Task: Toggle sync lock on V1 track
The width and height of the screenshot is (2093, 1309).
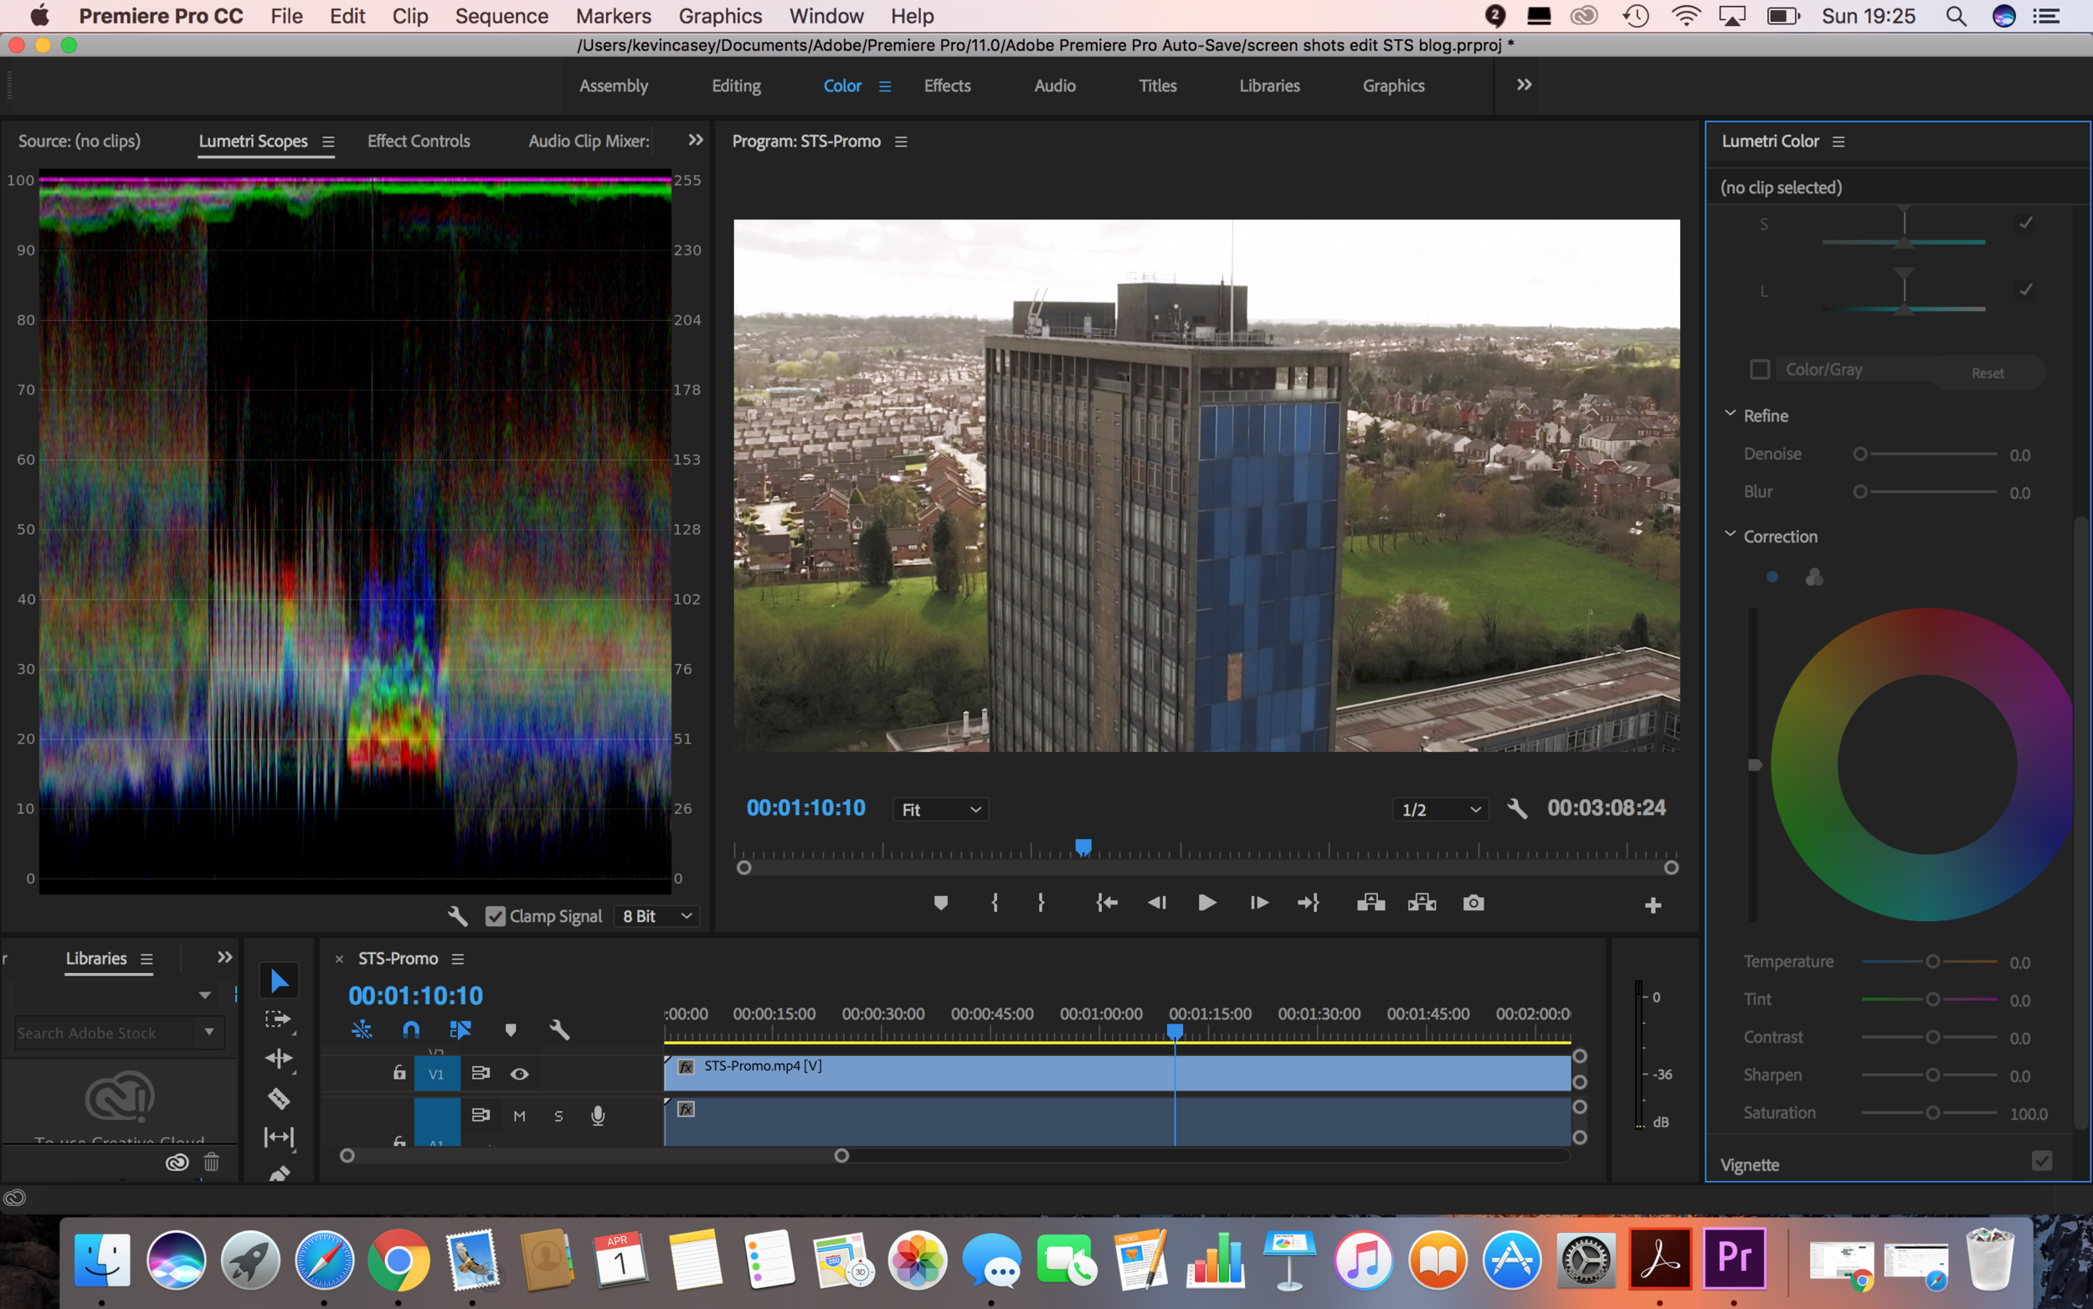Action: coord(481,1073)
